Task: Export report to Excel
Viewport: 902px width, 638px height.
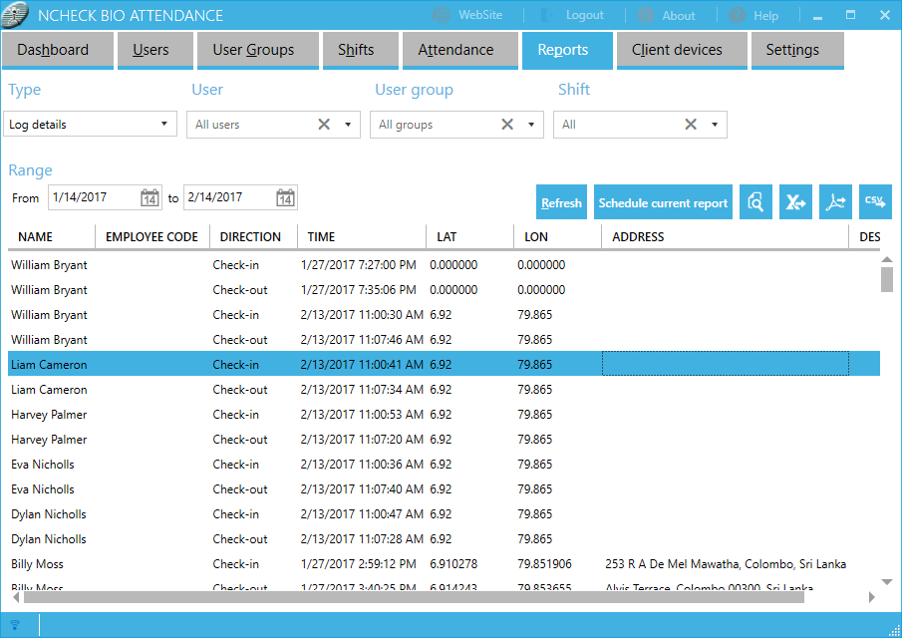Action: point(795,202)
